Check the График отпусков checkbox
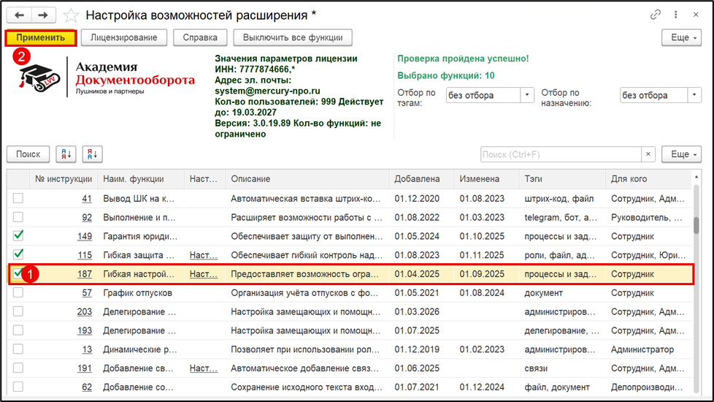The width and height of the screenshot is (714, 402). [x=18, y=292]
